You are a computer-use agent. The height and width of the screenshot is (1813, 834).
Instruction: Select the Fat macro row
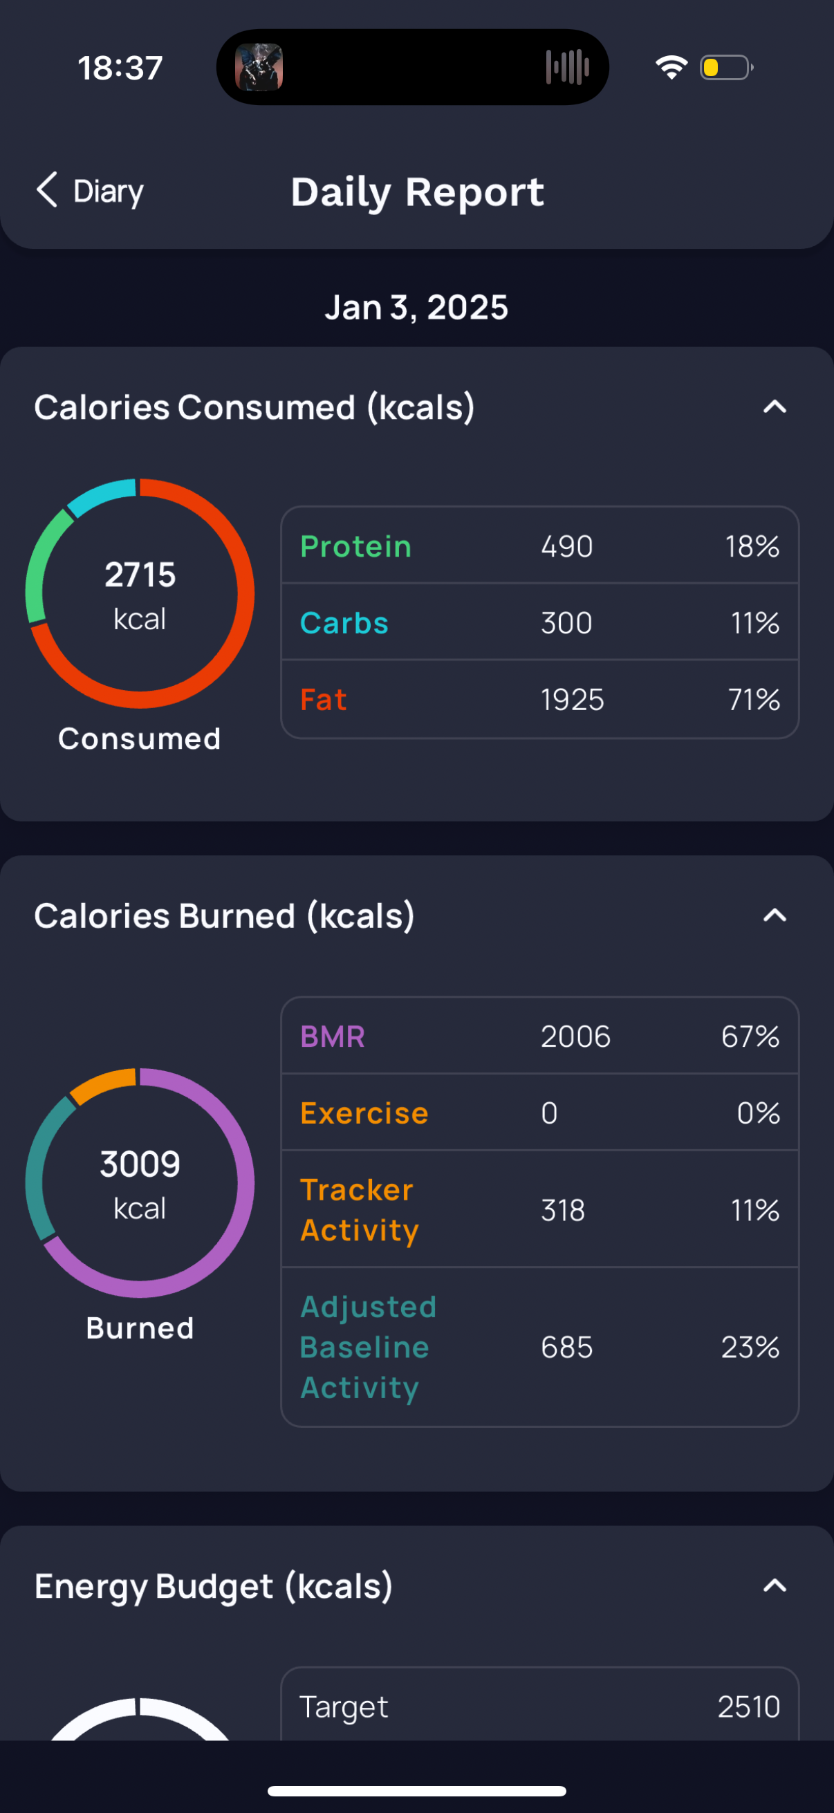(x=540, y=700)
